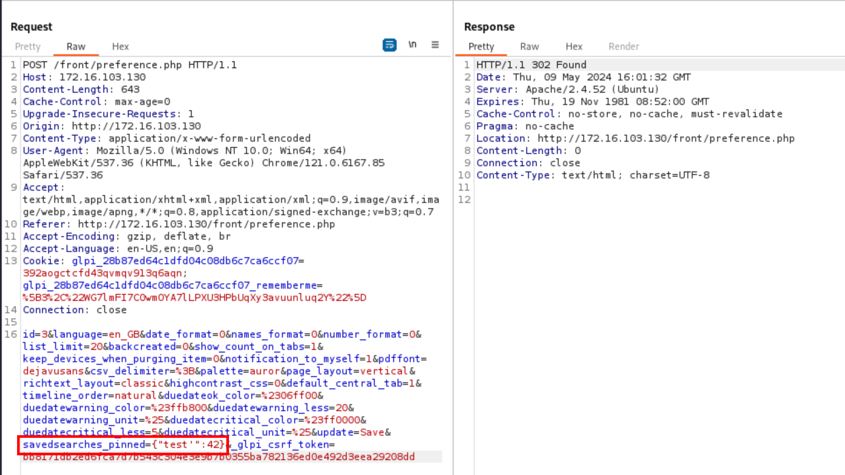
Task: Switch to the Request Raw tab
Action: (76, 46)
